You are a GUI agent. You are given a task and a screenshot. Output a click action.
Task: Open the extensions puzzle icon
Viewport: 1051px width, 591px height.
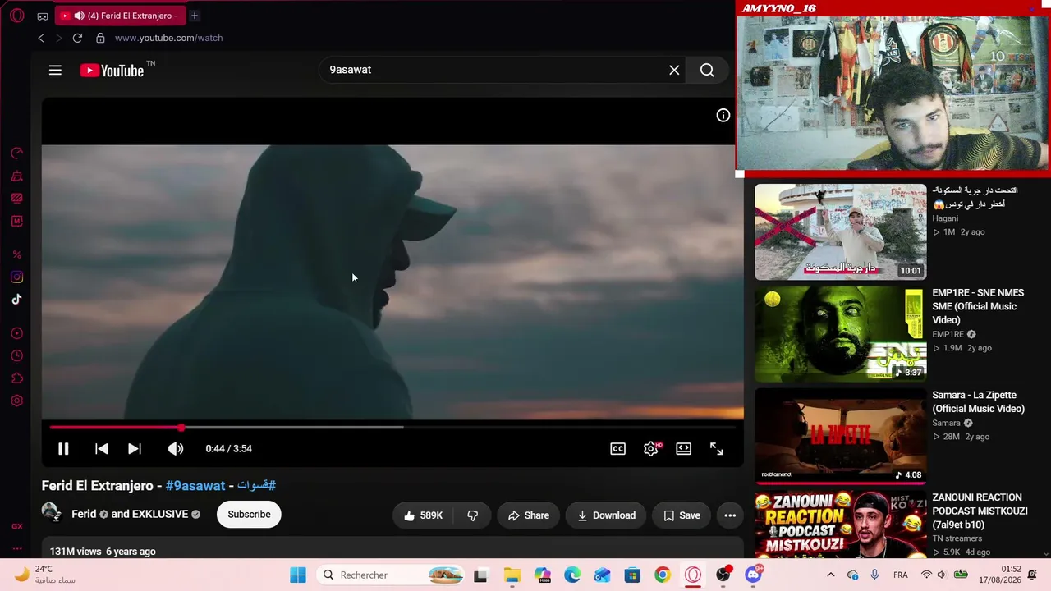pyautogui.click(x=16, y=378)
